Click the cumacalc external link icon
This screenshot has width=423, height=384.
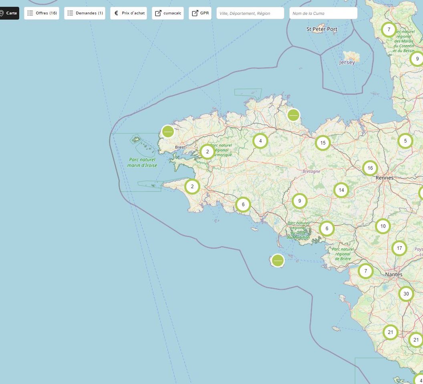(x=158, y=13)
